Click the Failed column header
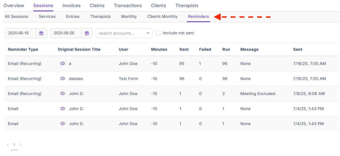This screenshot has width=340, height=156. [x=205, y=49]
